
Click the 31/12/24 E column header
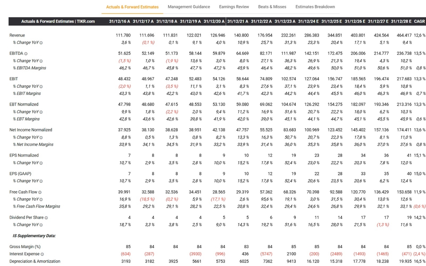click(x=310, y=21)
